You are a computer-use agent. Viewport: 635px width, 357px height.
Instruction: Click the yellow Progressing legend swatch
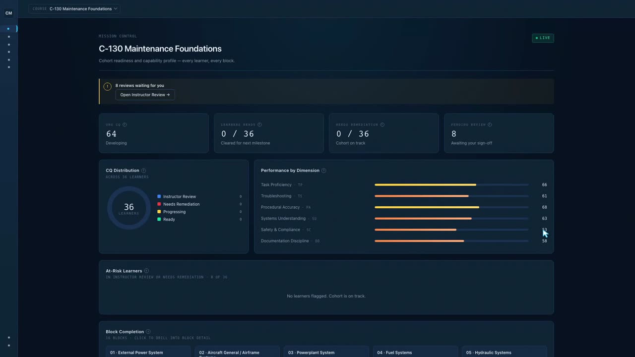pos(159,212)
